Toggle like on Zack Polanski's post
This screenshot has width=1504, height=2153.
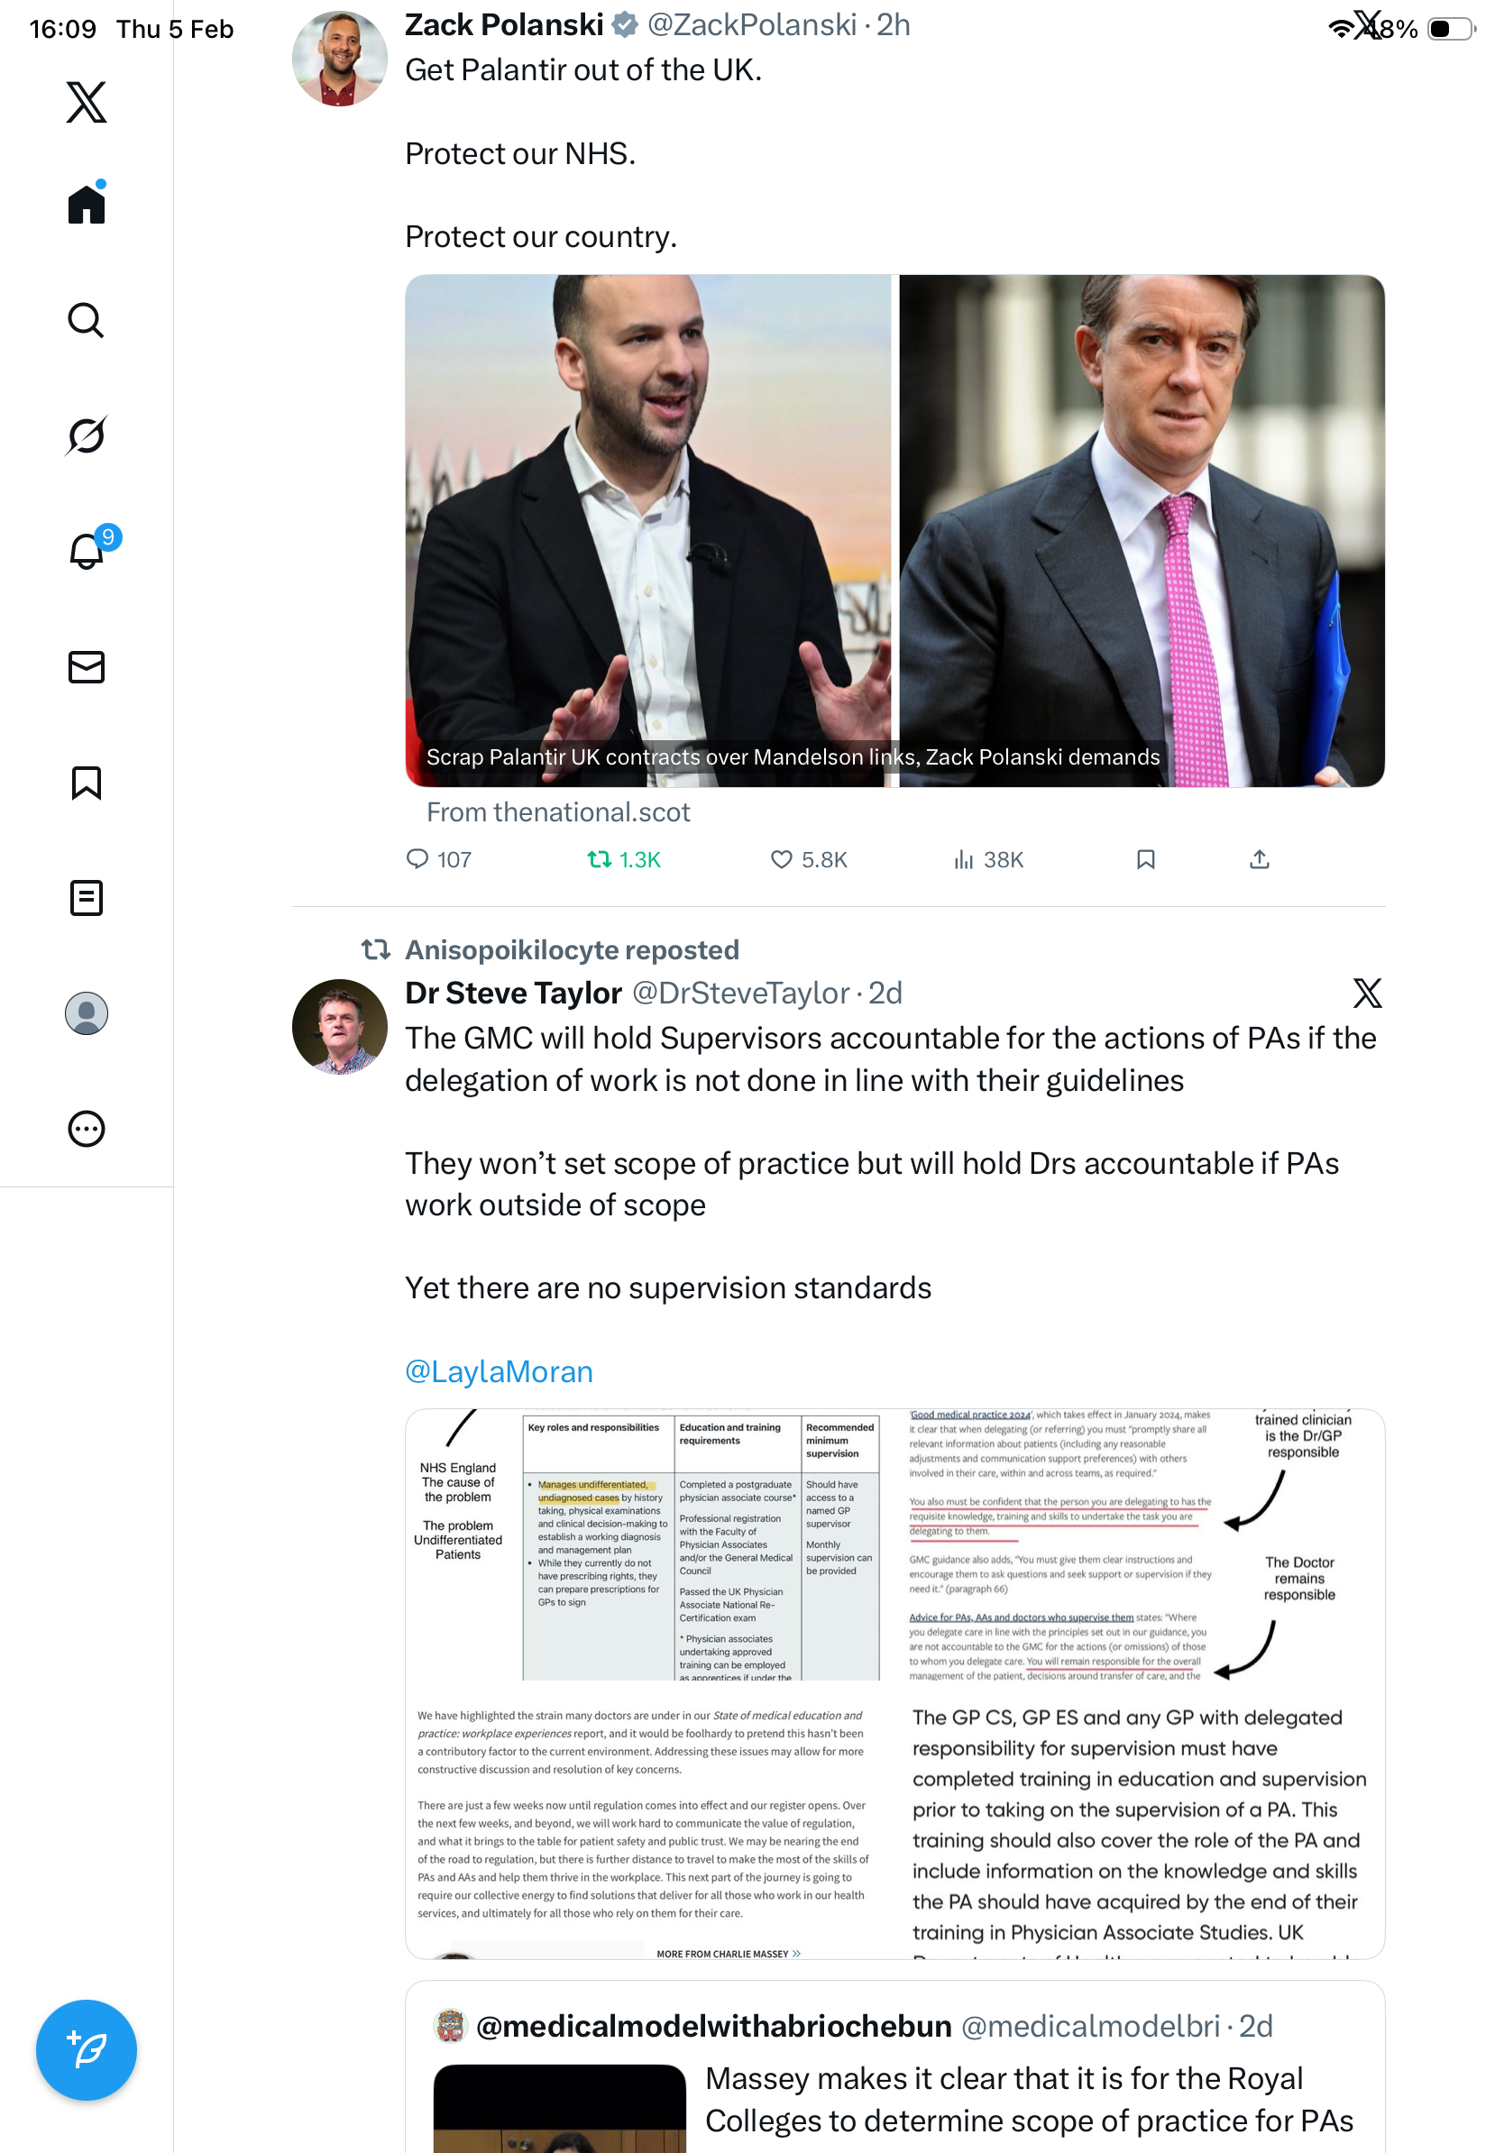tap(807, 859)
